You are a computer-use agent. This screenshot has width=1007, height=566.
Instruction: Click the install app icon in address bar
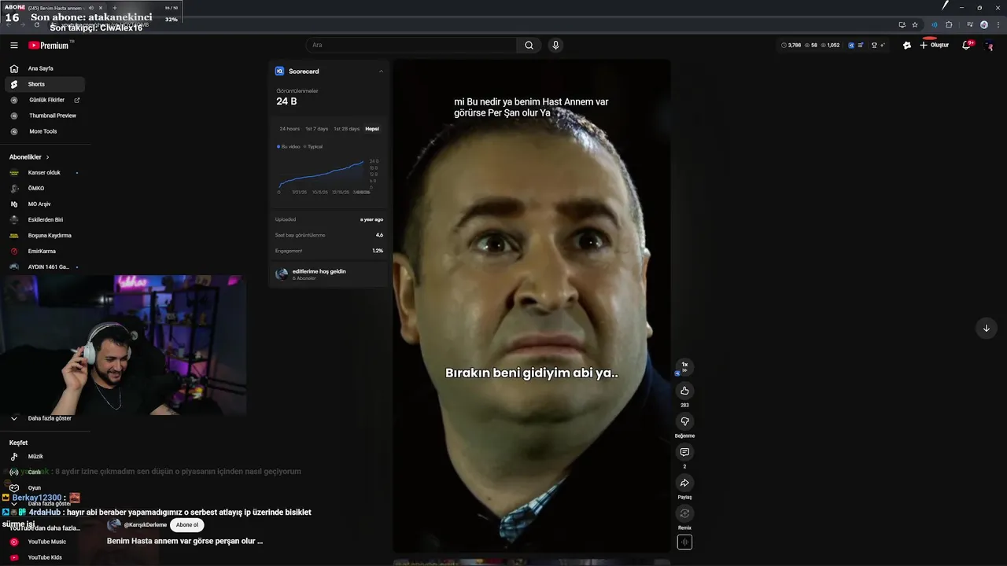coord(902,24)
